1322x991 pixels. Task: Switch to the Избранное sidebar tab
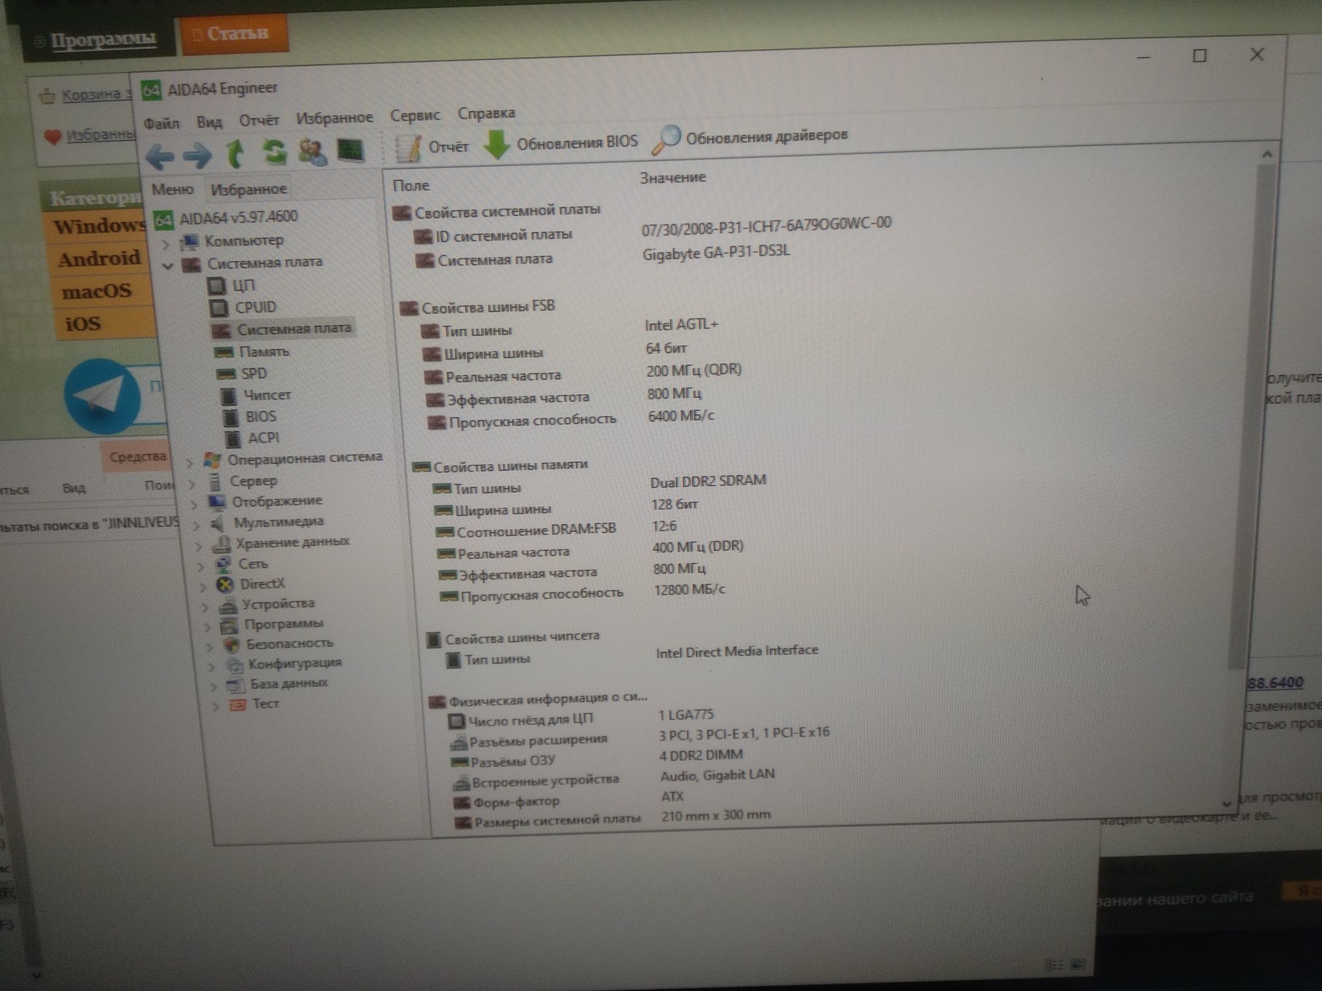point(248,190)
